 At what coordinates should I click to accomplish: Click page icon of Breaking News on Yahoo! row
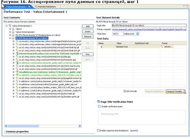click(13, 35)
